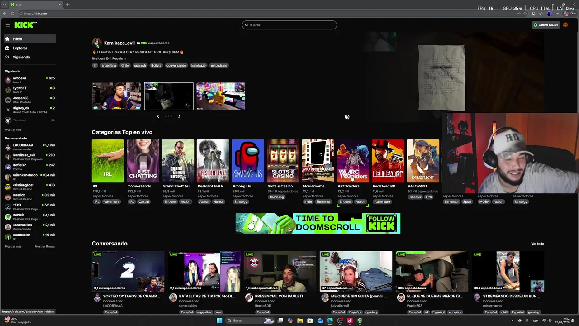Open PRESENCIAL CON BAULETI stream title
579x326 pixels.
(279, 296)
